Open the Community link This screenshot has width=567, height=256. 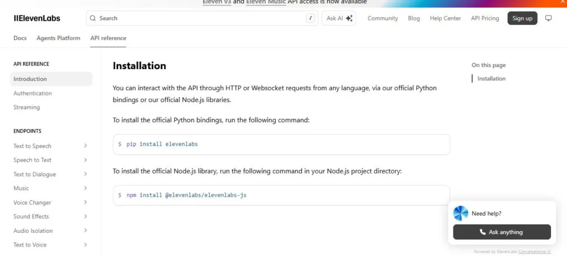(x=383, y=18)
